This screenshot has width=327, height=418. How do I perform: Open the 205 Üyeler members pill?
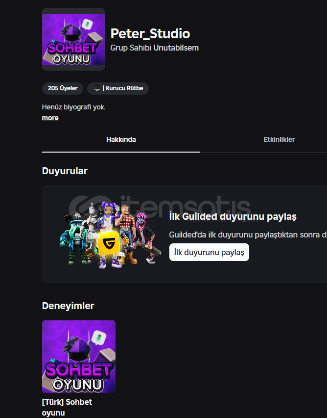63,88
